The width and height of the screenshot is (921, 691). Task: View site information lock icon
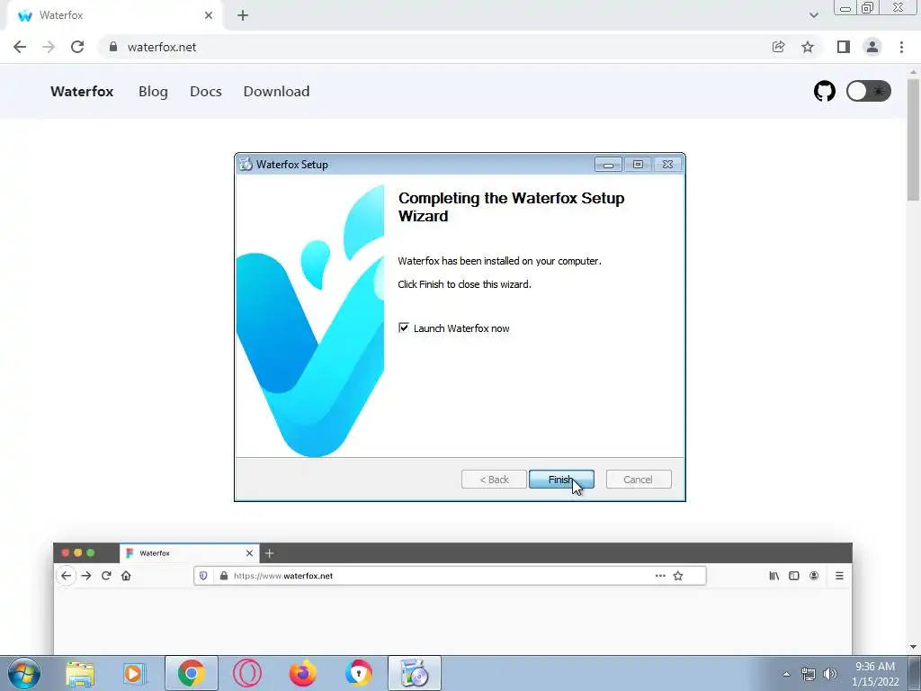pos(113,47)
